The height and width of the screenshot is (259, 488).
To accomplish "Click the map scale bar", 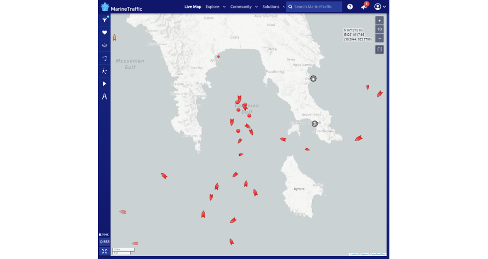I will pos(123,251).
